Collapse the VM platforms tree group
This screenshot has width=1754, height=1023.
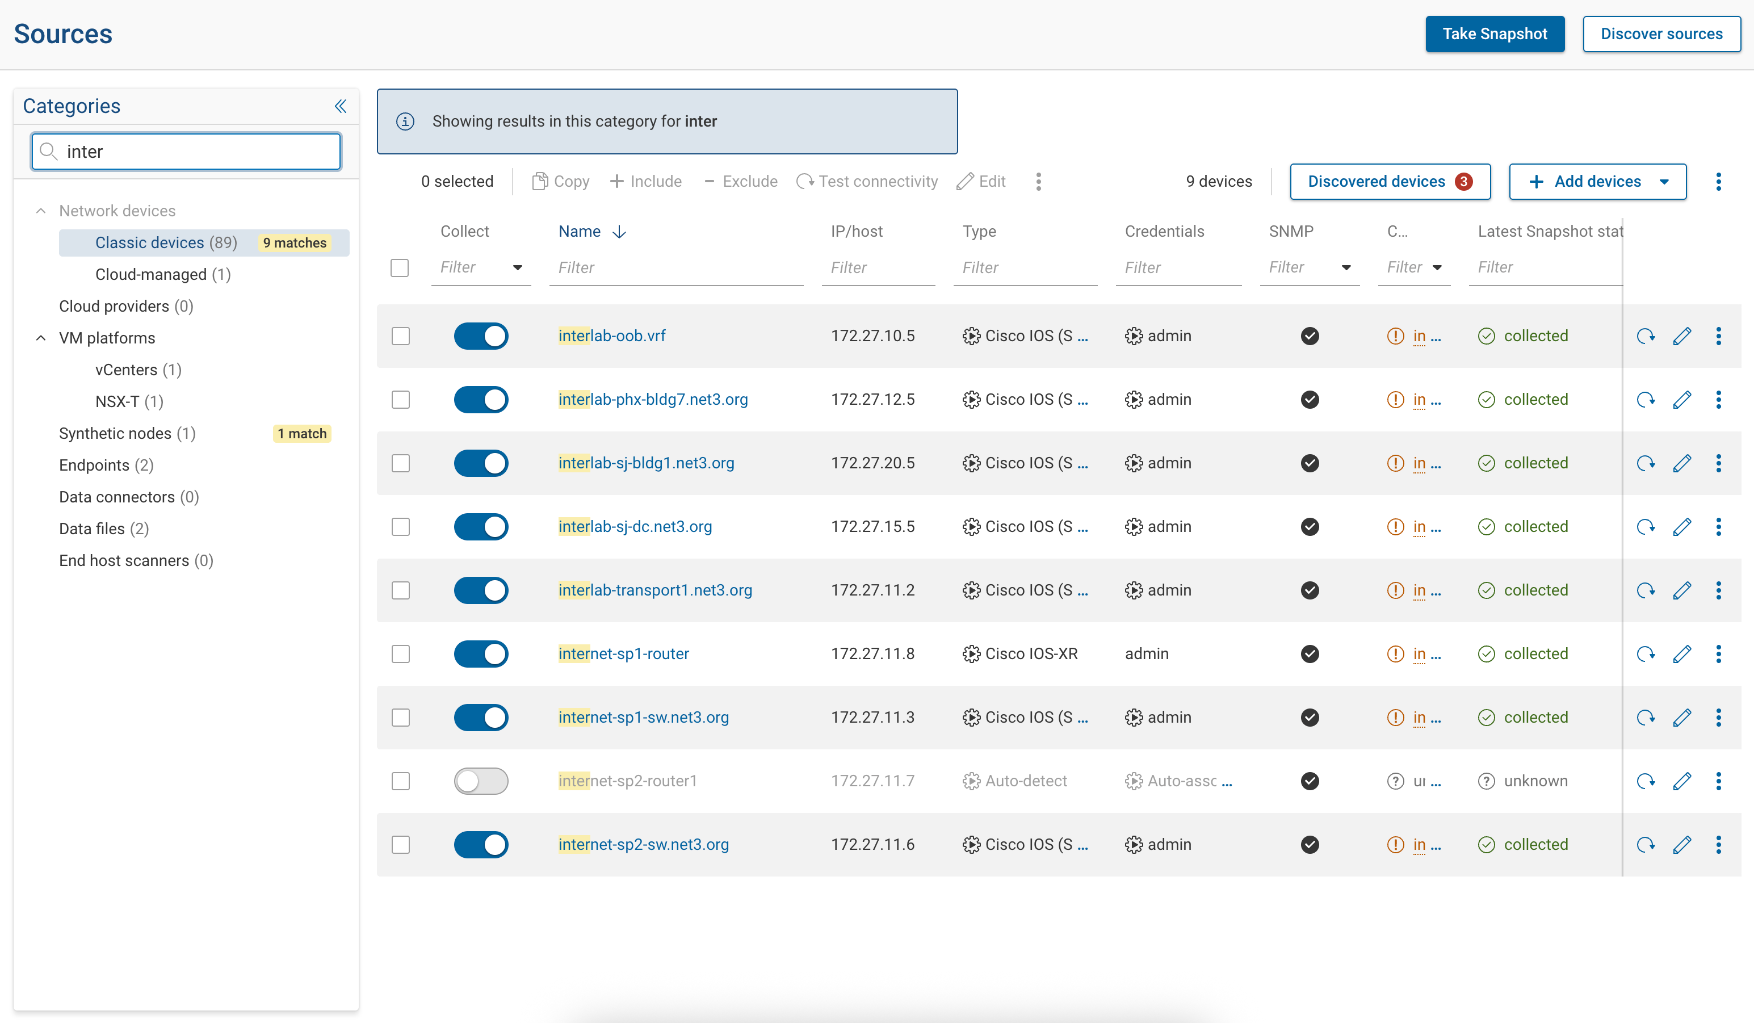tap(41, 338)
